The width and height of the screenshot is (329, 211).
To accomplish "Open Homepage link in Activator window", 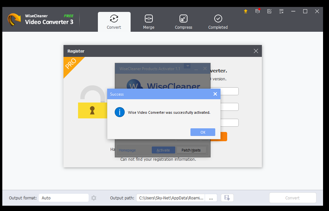I will click(x=127, y=150).
